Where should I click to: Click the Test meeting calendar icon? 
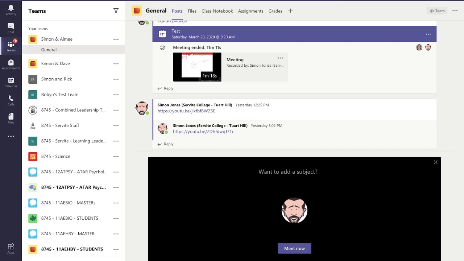point(162,34)
